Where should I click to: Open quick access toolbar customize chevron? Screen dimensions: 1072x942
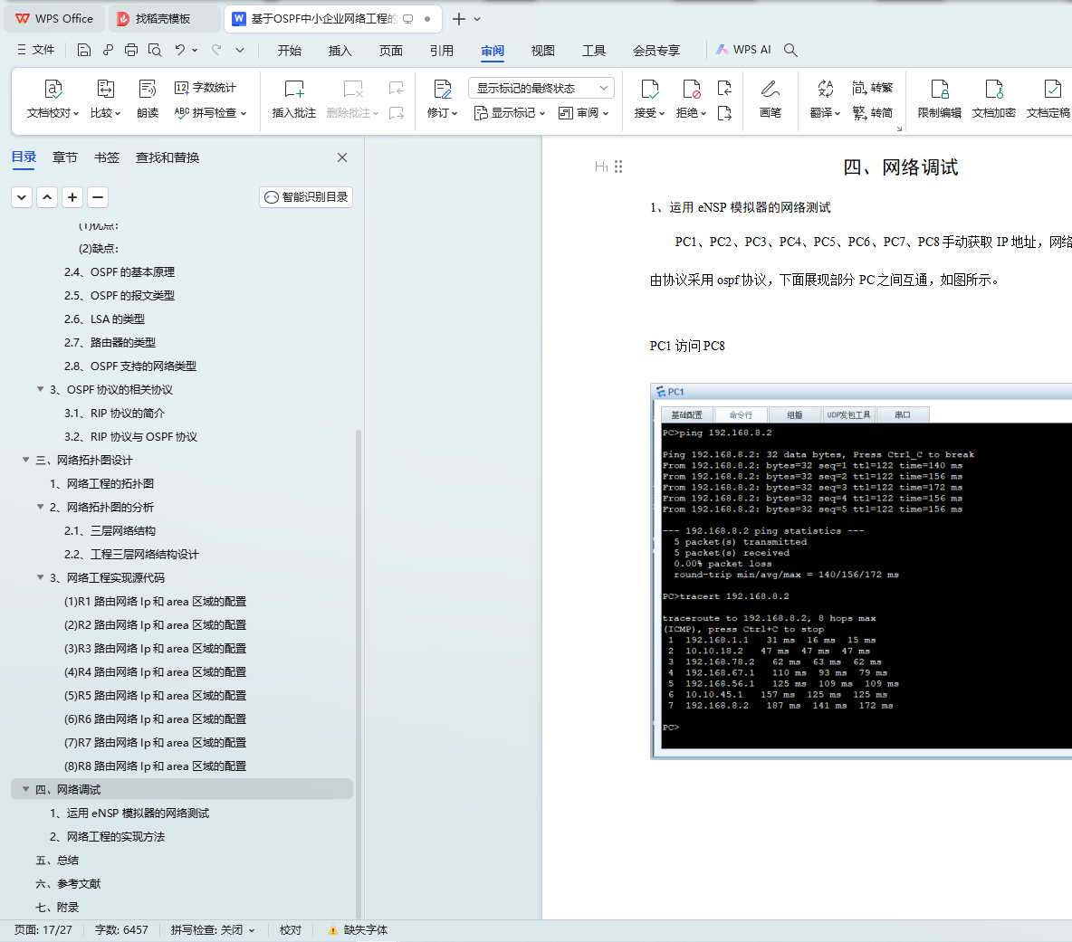(240, 50)
